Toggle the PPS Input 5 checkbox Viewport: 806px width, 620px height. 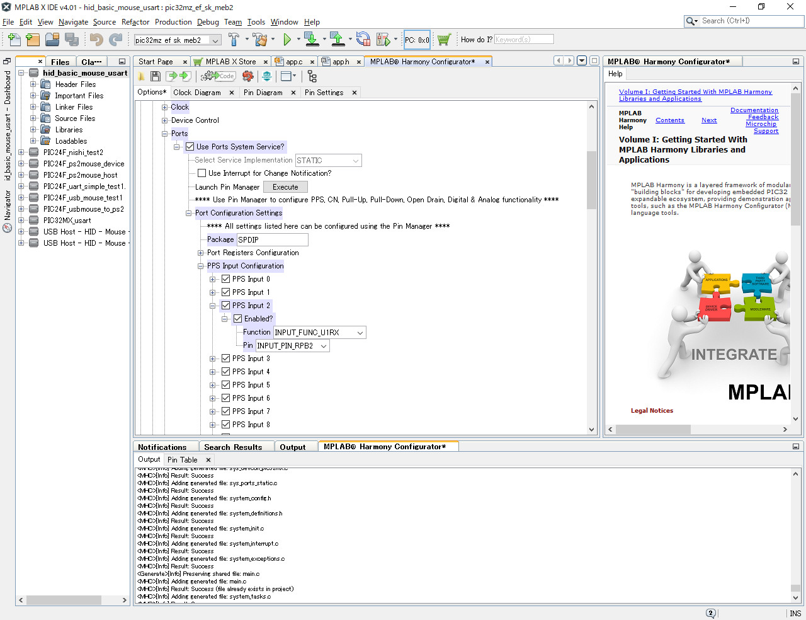tap(225, 385)
